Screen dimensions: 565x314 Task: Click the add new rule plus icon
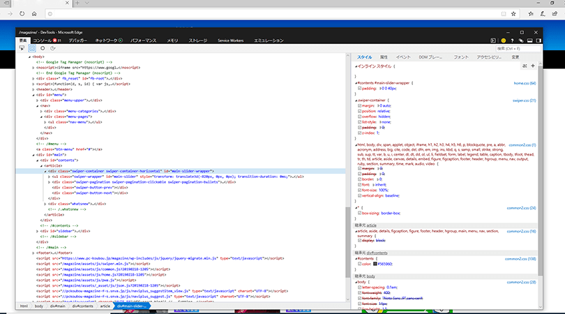(533, 65)
